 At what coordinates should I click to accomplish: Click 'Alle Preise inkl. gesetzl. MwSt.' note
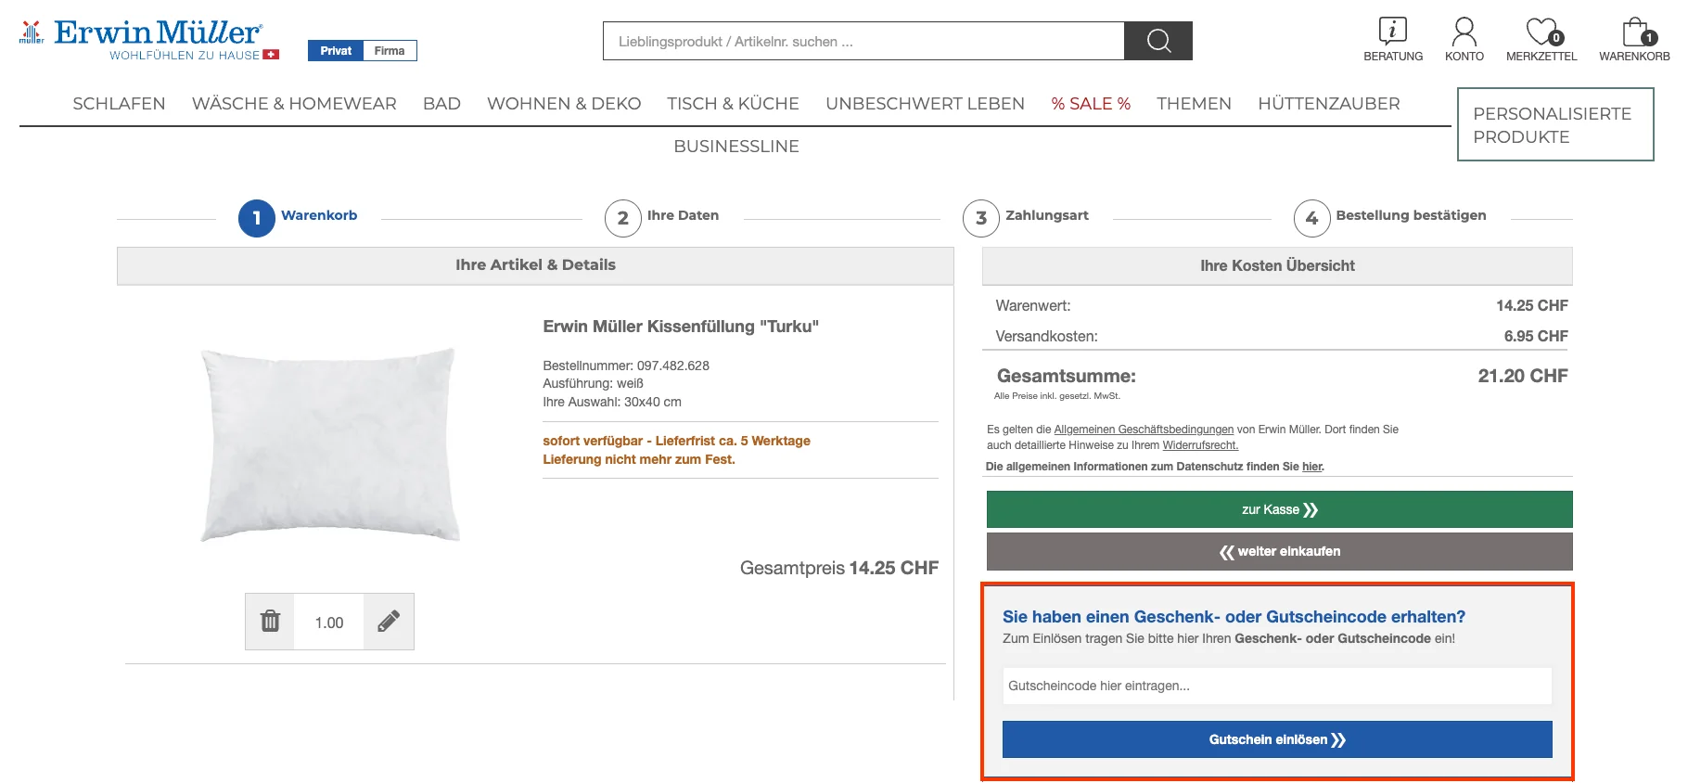(1057, 396)
